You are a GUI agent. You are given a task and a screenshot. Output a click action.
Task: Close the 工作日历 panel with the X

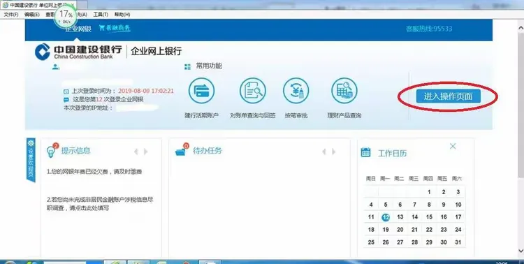(x=453, y=146)
